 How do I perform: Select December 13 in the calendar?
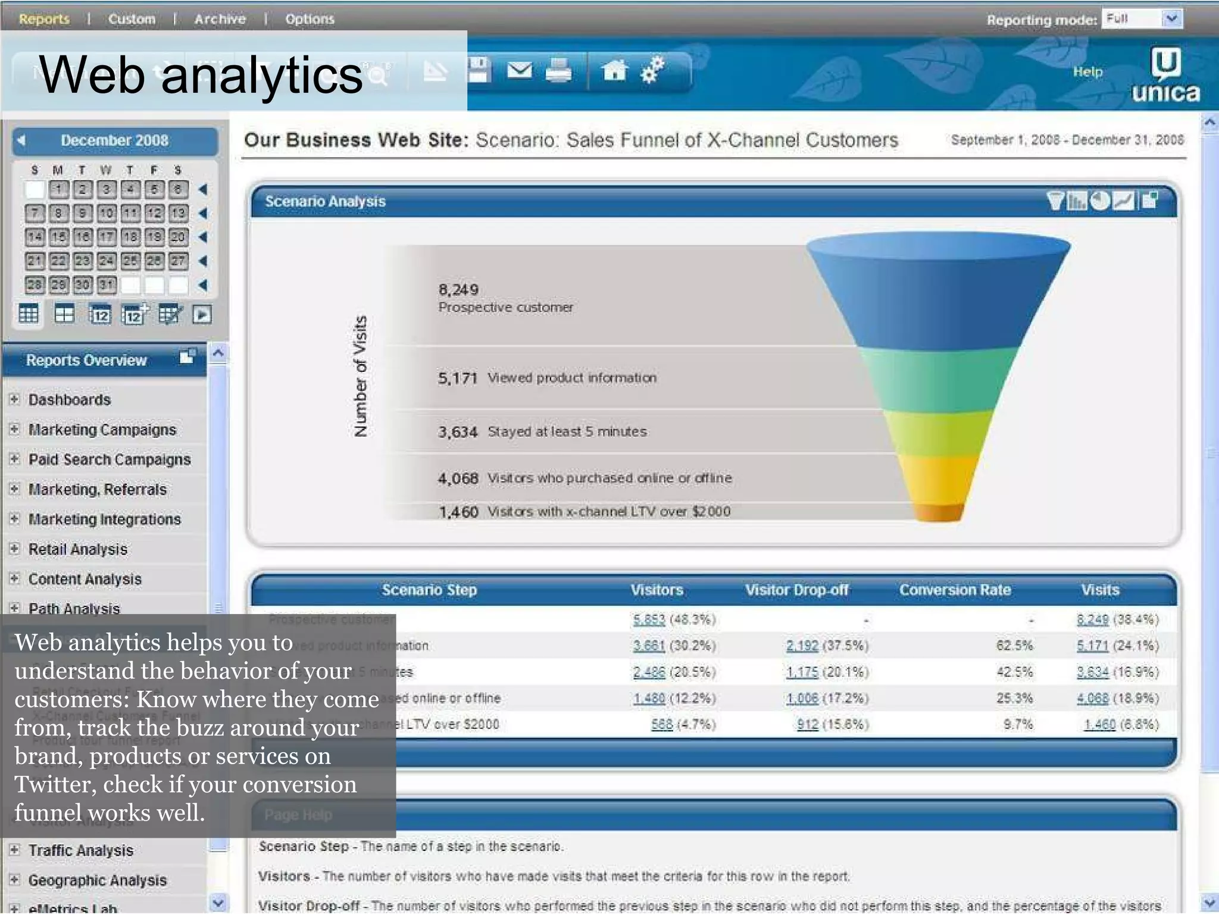point(178,213)
